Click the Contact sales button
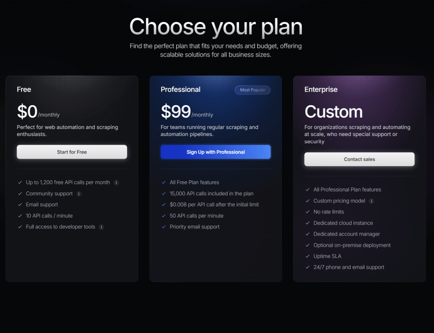The width and height of the screenshot is (434, 333). (359, 160)
